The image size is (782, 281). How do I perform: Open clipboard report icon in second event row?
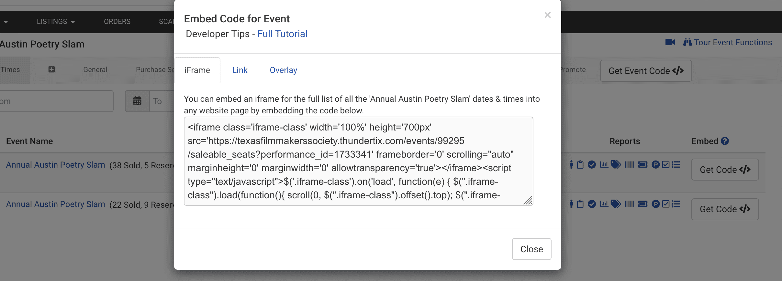pyautogui.click(x=580, y=204)
